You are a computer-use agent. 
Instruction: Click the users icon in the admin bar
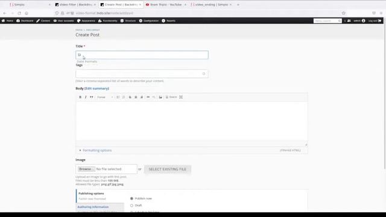[349, 21]
